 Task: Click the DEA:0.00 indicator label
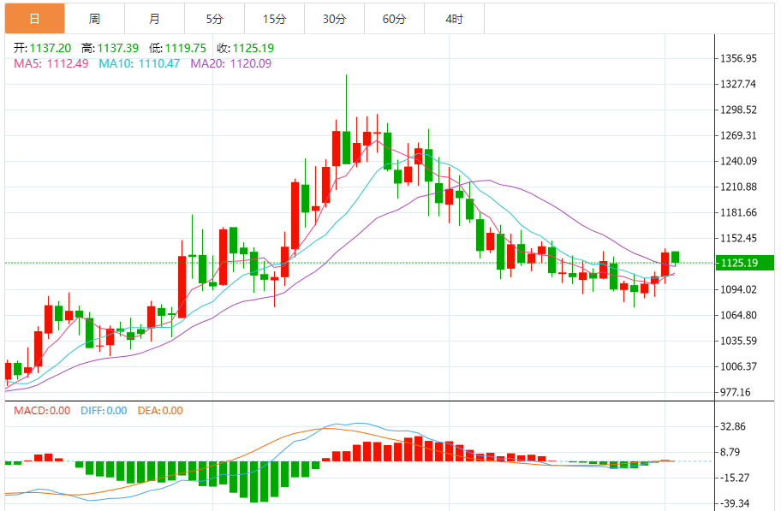pyautogui.click(x=160, y=410)
